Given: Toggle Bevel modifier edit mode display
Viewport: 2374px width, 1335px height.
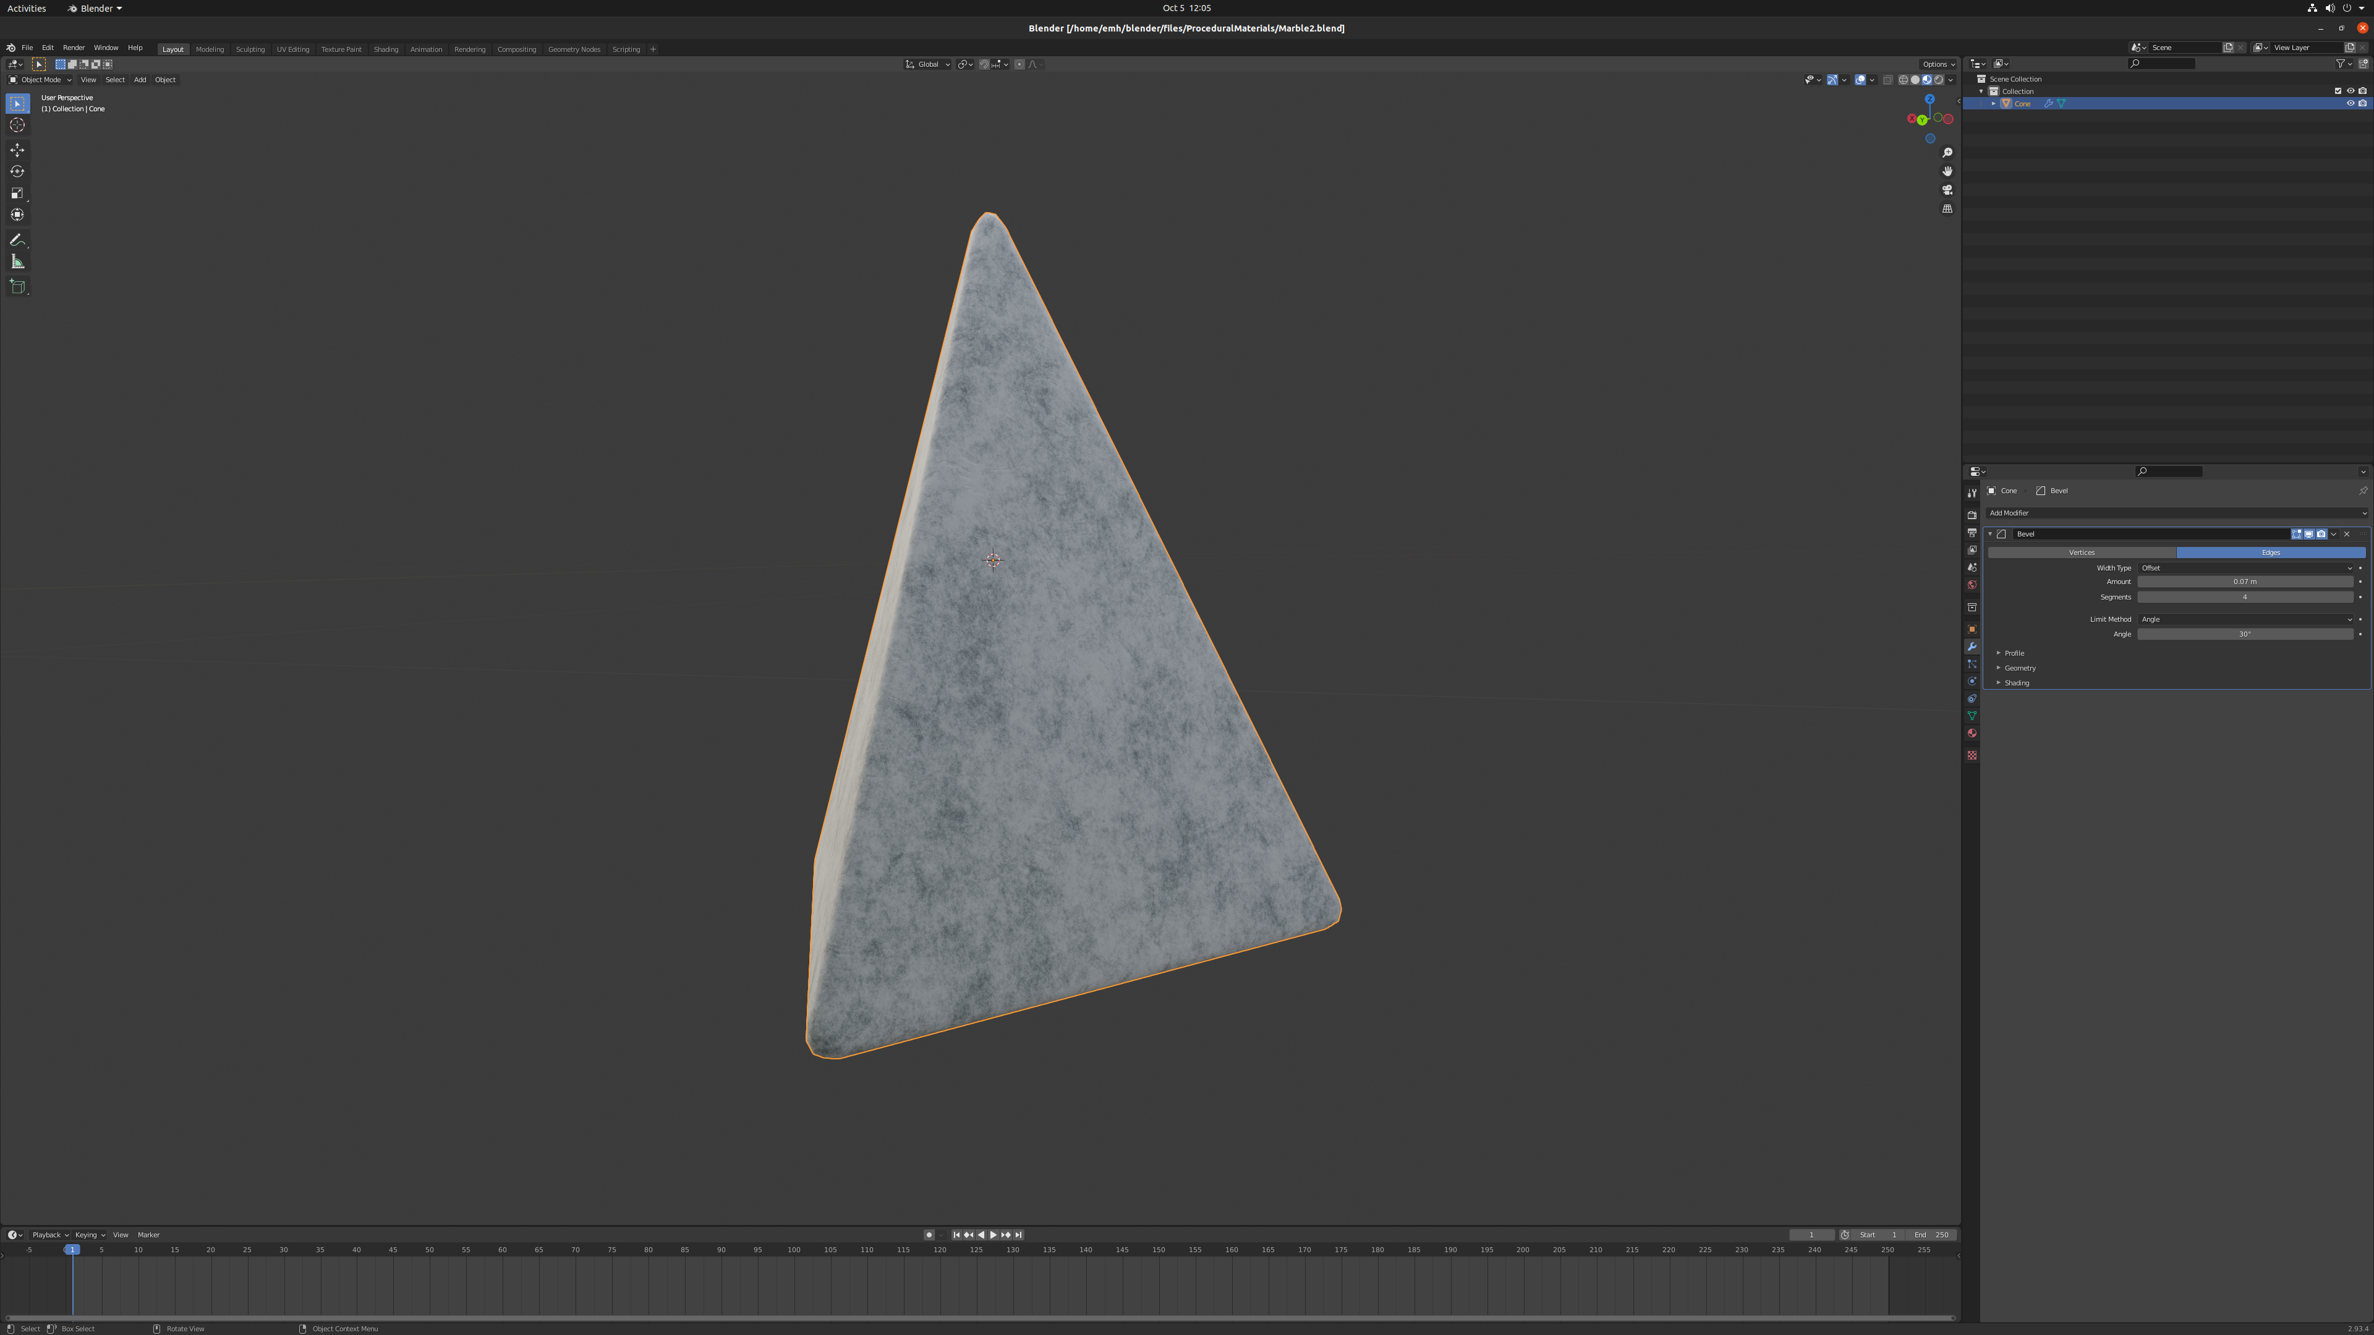Looking at the screenshot, I should coord(2297,535).
